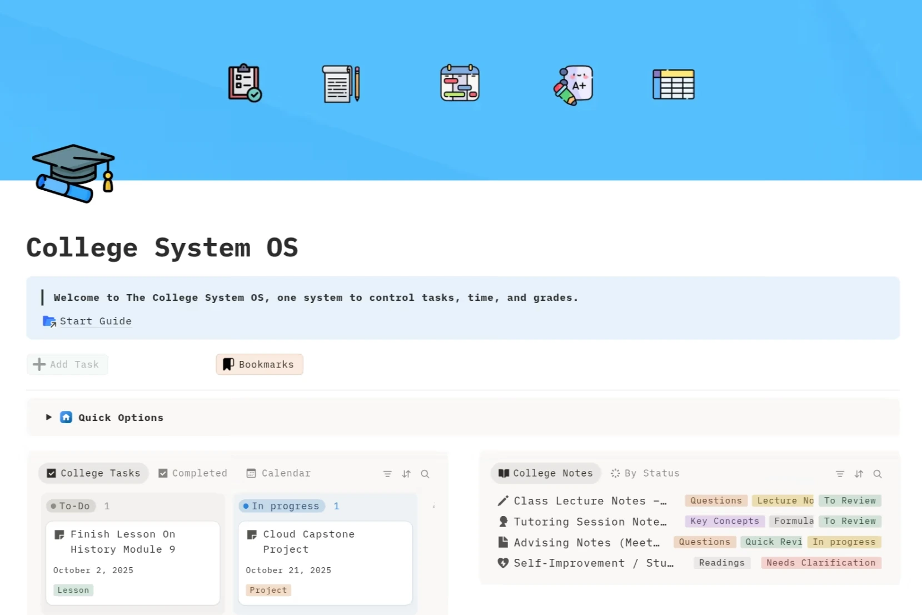Screen dimensions: 922x615
Task: Open the filter icon in College Tasks view
Action: [x=387, y=473]
